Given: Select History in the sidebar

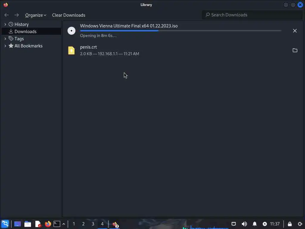Looking at the screenshot, I should pyautogui.click(x=21, y=24).
